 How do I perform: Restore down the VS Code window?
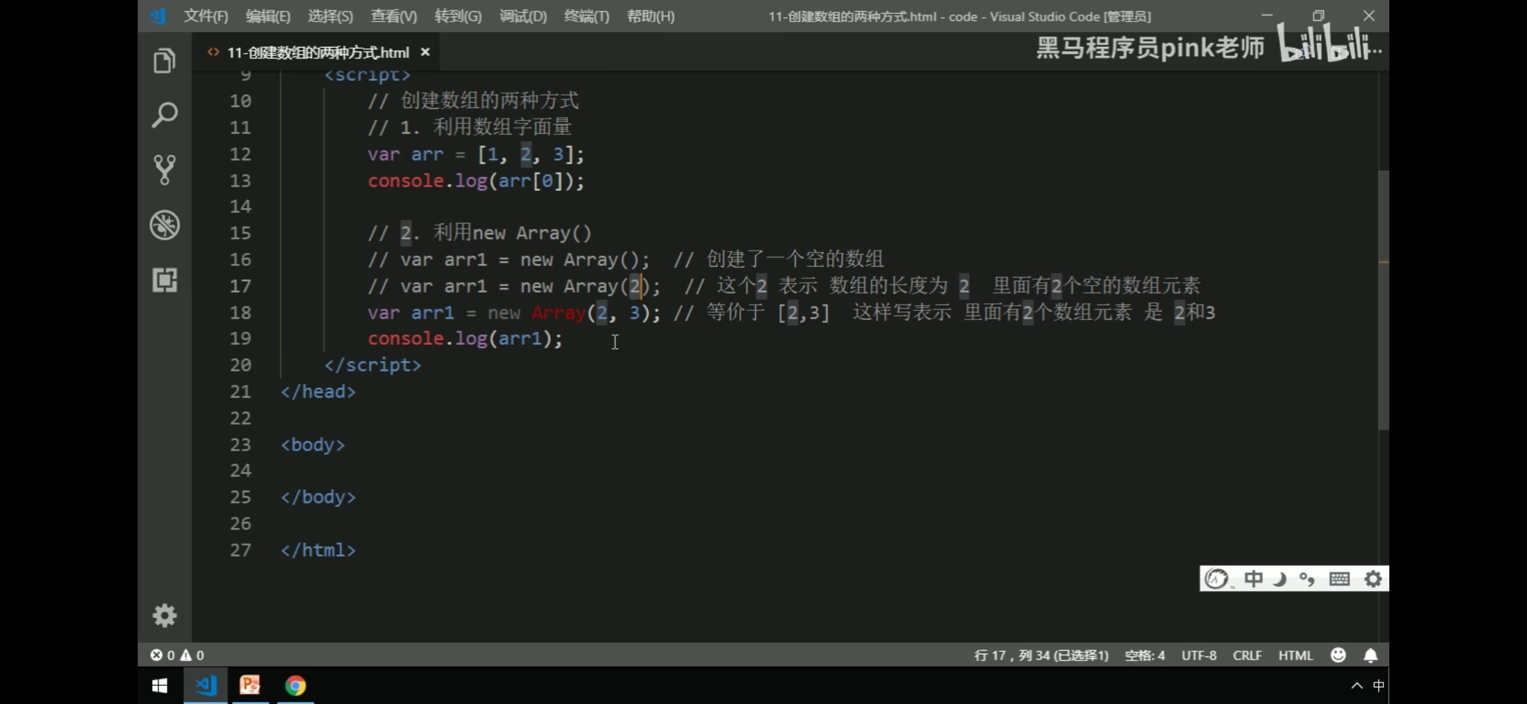1318,16
